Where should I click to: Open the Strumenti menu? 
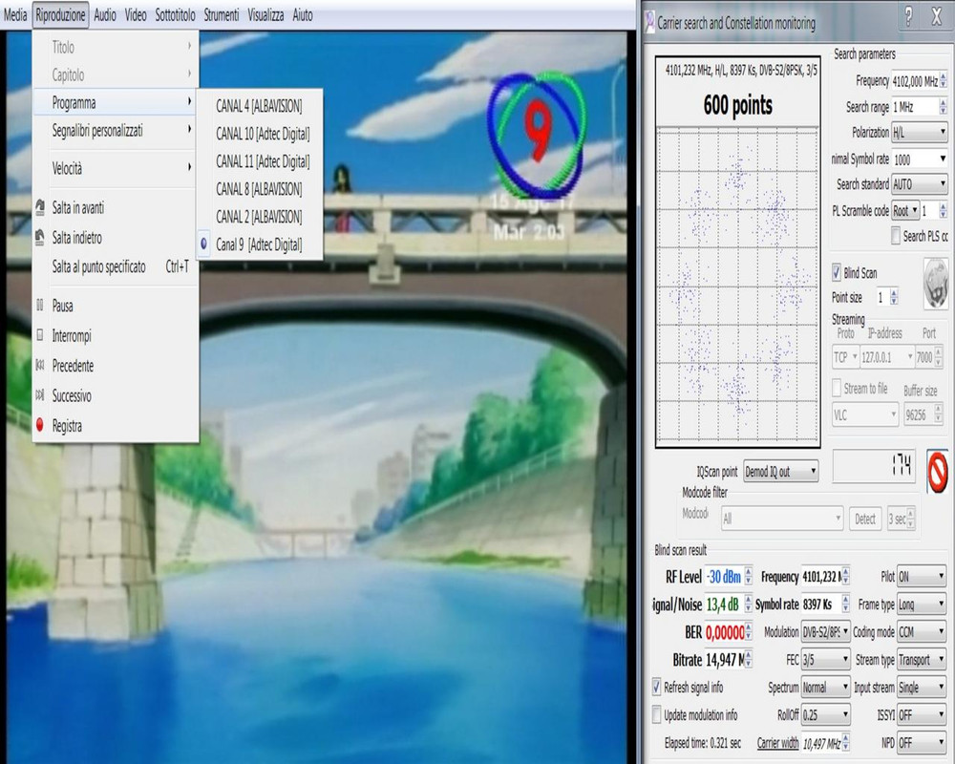(x=222, y=15)
